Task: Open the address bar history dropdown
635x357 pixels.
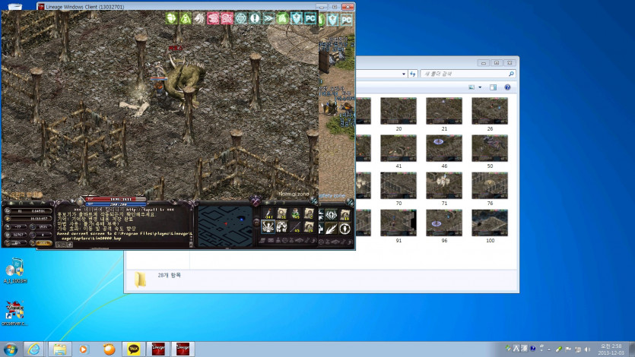Action: pyautogui.click(x=402, y=74)
